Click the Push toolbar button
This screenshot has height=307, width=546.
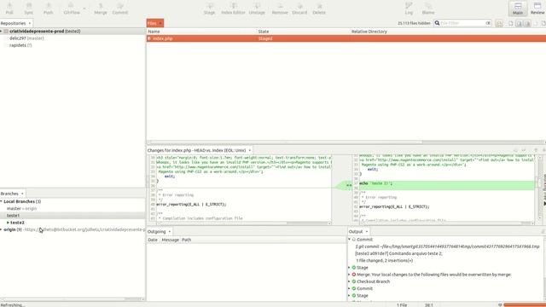pos(49,9)
